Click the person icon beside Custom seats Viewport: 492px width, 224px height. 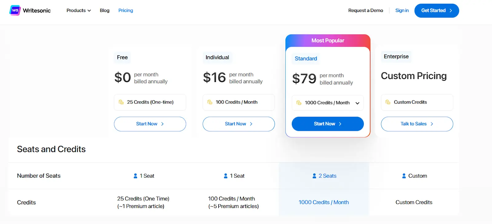(404, 176)
